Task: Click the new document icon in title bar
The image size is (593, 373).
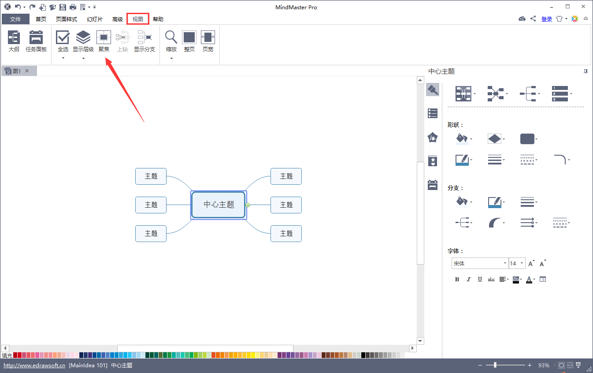Action: tap(42, 7)
